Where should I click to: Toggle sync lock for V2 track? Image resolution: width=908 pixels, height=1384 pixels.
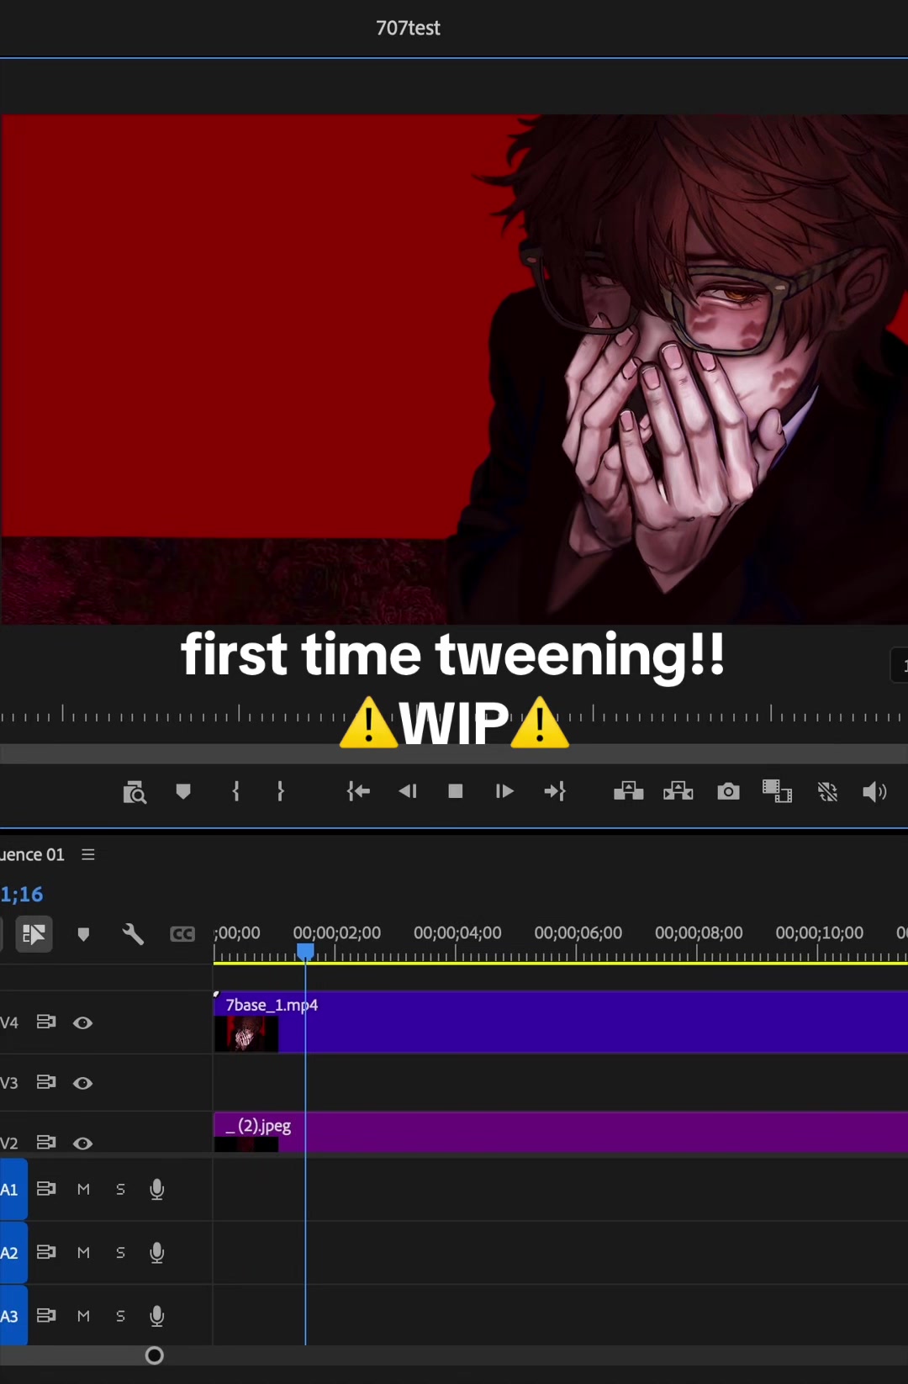tap(46, 1142)
